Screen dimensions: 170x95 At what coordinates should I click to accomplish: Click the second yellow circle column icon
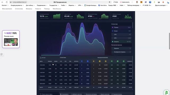click(x=106, y=61)
